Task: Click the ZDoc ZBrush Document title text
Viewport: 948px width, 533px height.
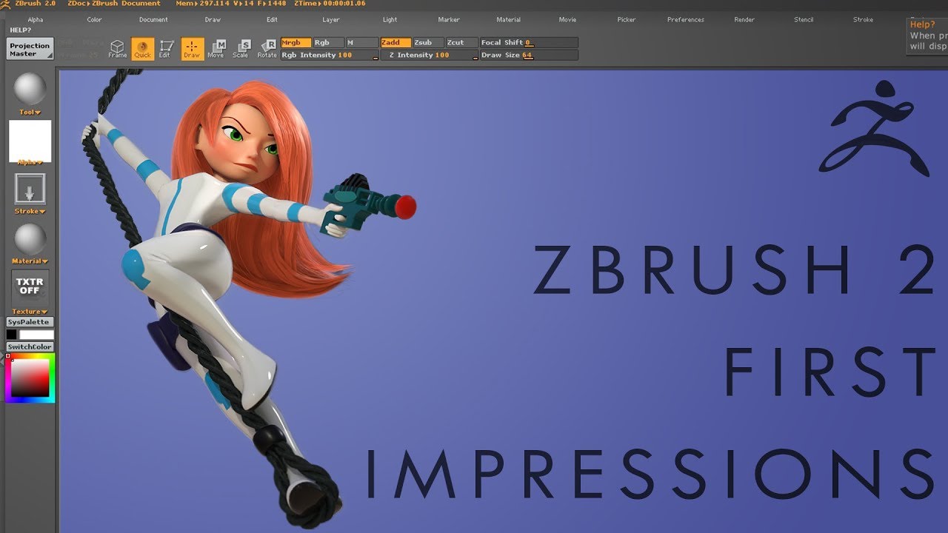Action: pyautogui.click(x=113, y=4)
